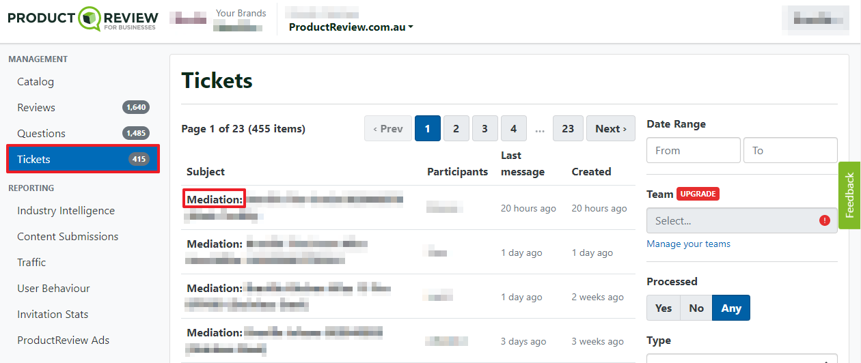Screen dimensions: 861x363
Task: Open Tickets in the sidebar
Action: click(x=82, y=159)
